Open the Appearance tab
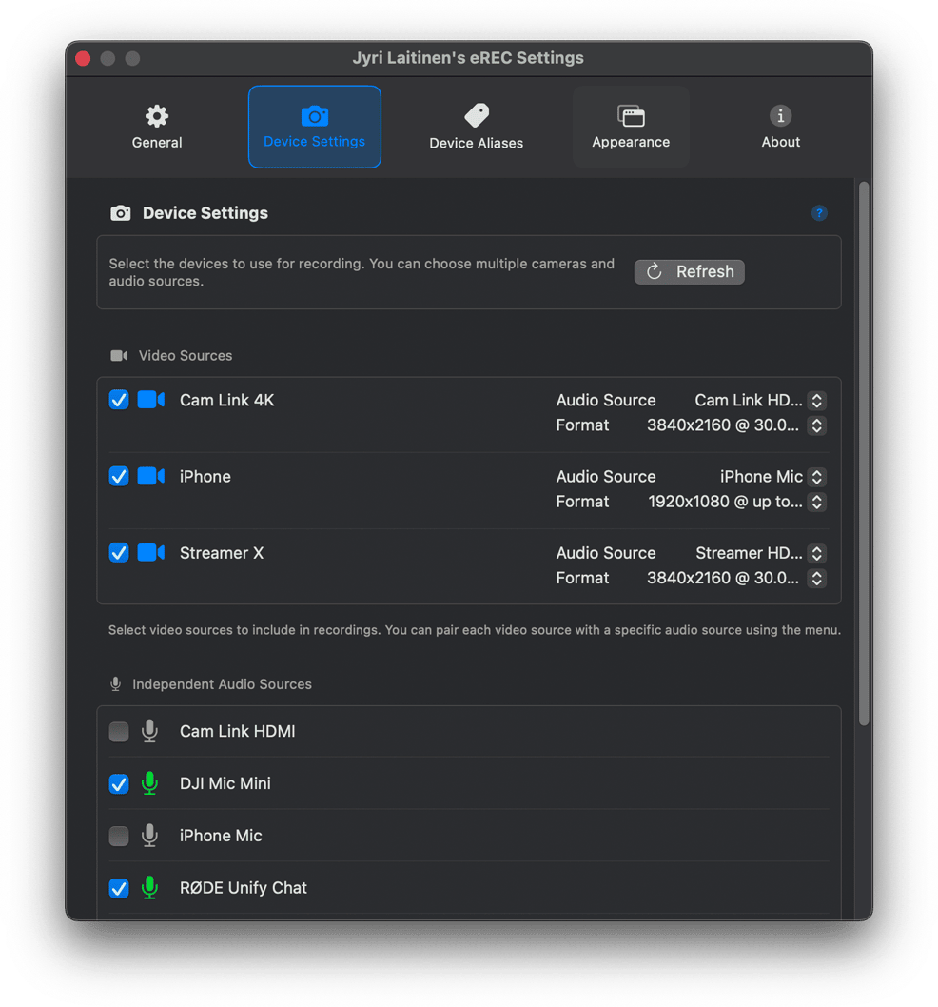This screenshot has width=938, height=1007. (x=631, y=125)
